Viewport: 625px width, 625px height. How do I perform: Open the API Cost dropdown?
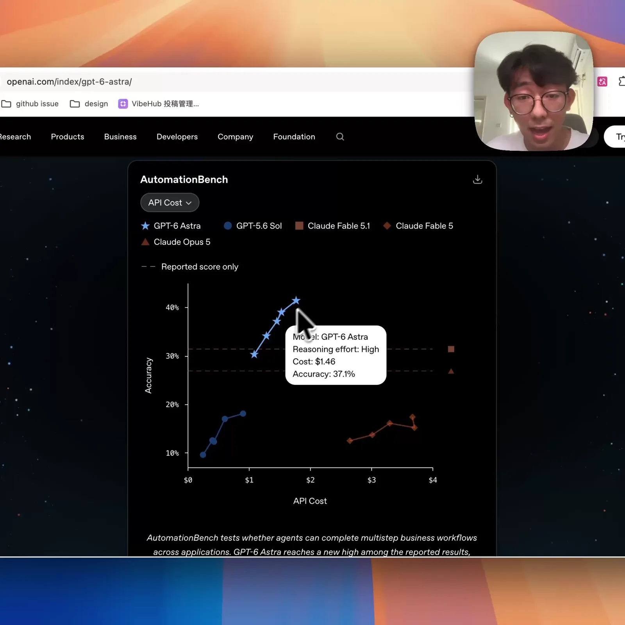click(170, 203)
